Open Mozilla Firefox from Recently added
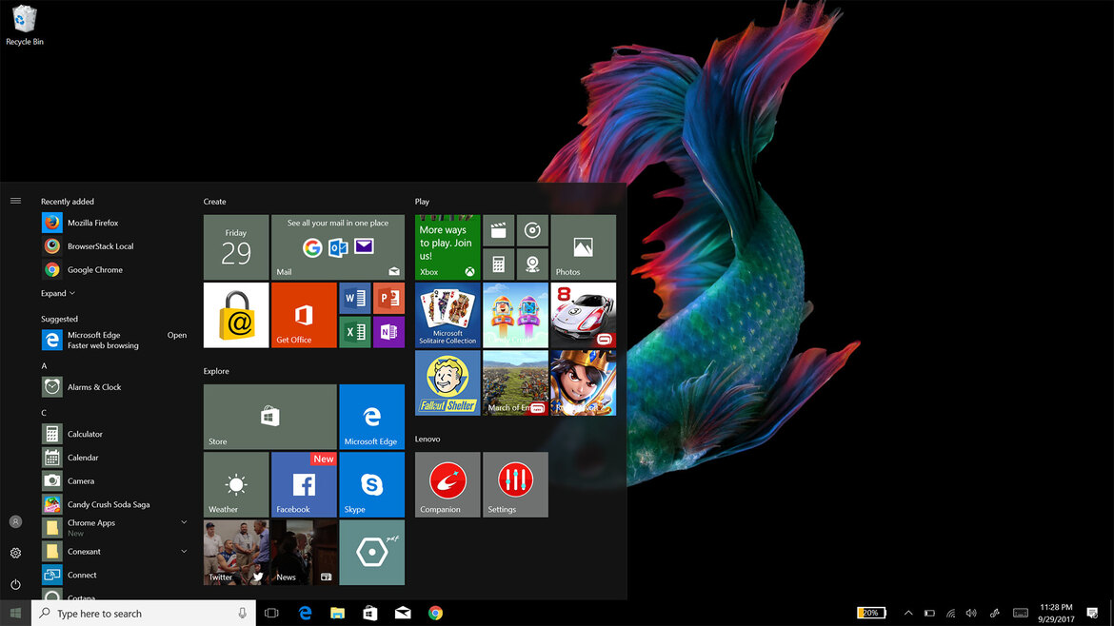Screen dimensions: 1114x626 click(x=113, y=223)
